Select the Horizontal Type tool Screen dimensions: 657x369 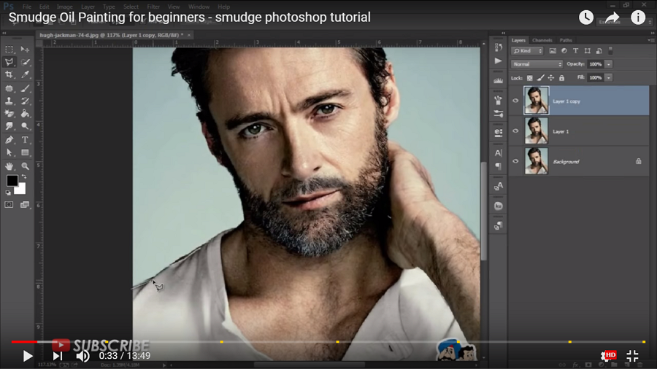pos(25,140)
